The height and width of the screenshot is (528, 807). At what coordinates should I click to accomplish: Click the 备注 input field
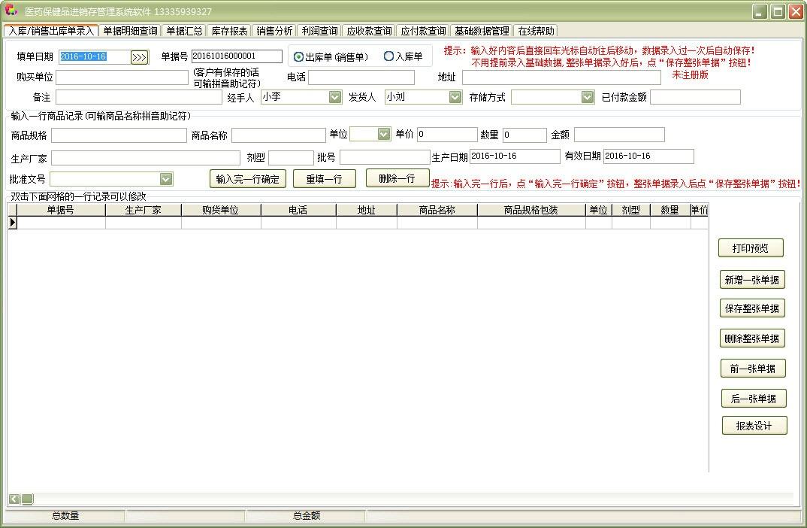click(x=138, y=97)
